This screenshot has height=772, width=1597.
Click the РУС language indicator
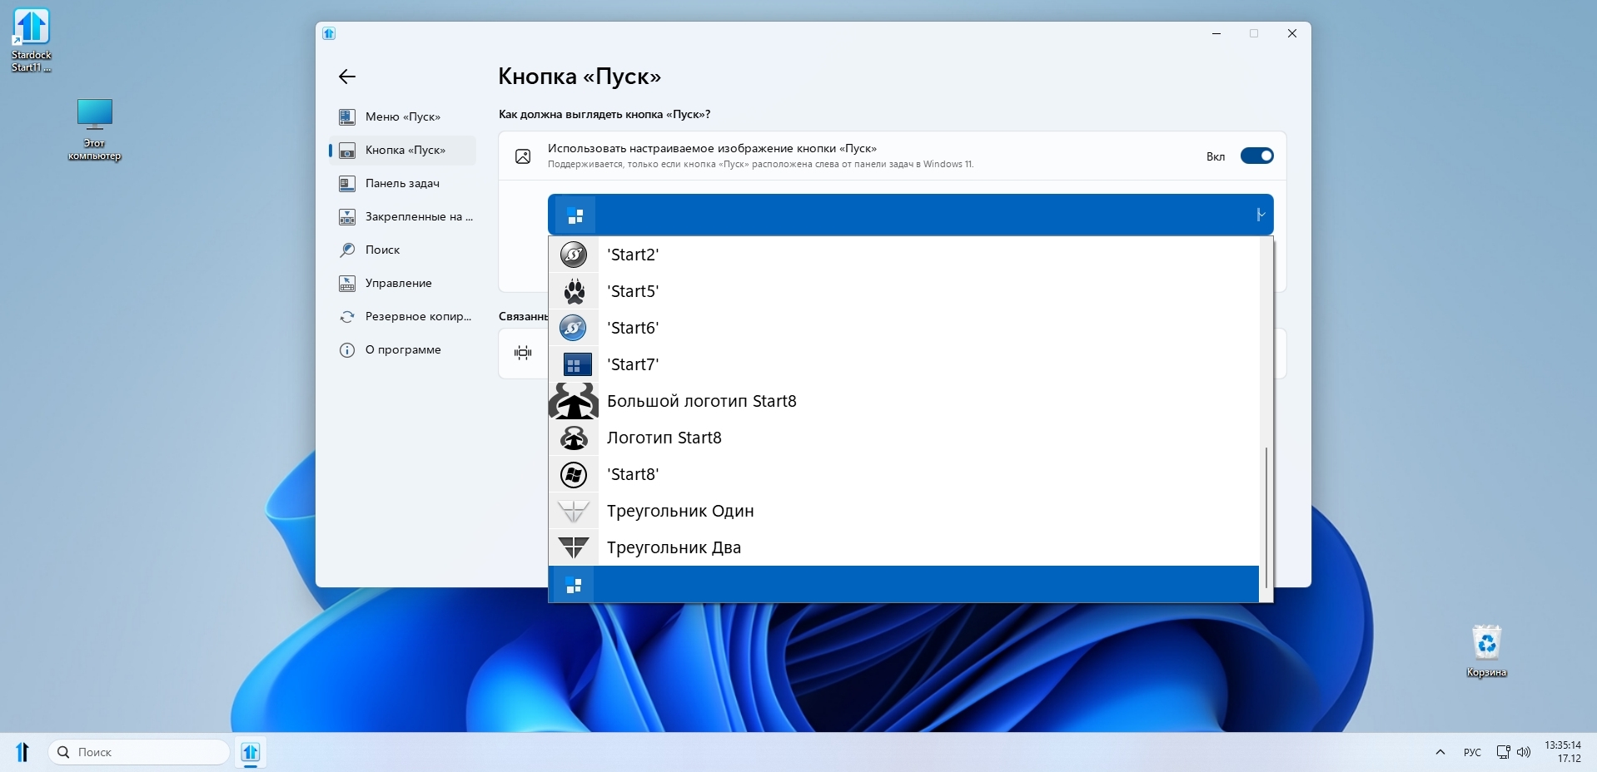1472,752
